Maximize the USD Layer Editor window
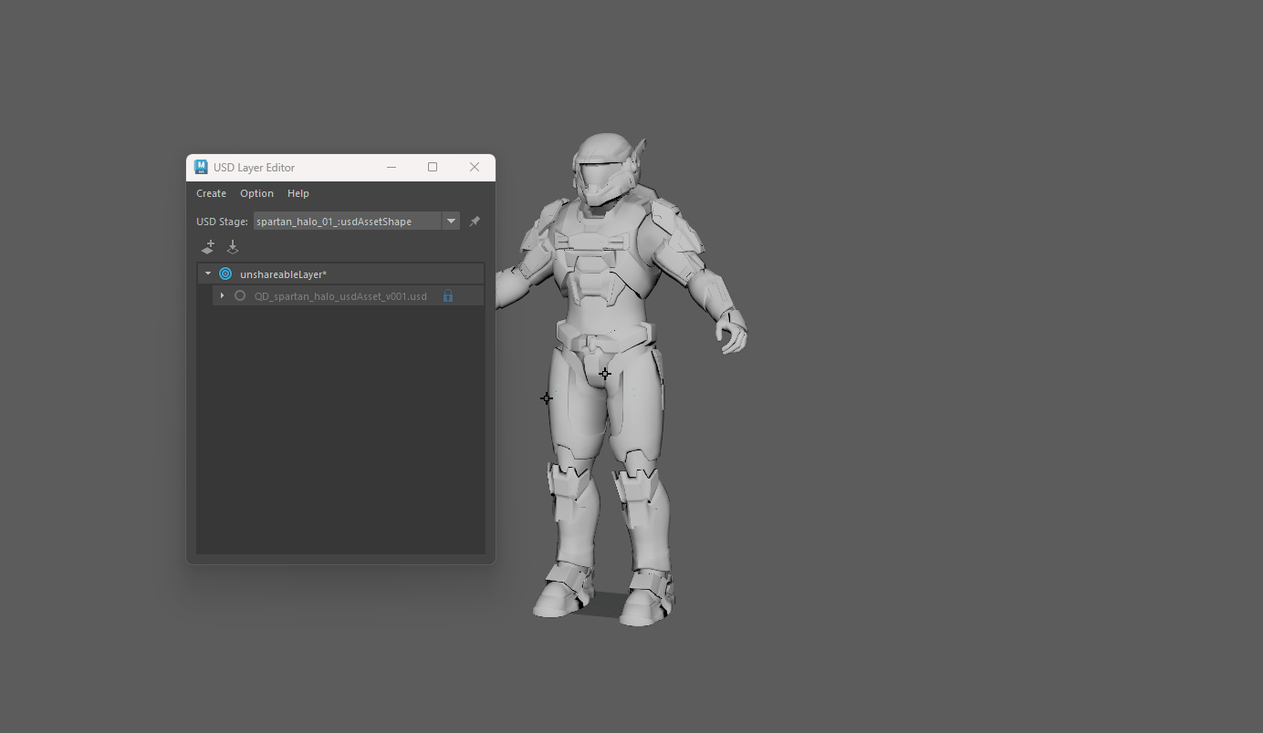 (433, 167)
